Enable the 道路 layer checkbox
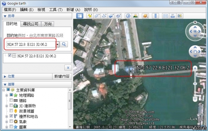The width and height of the screenshot is (208, 131). [11, 100]
